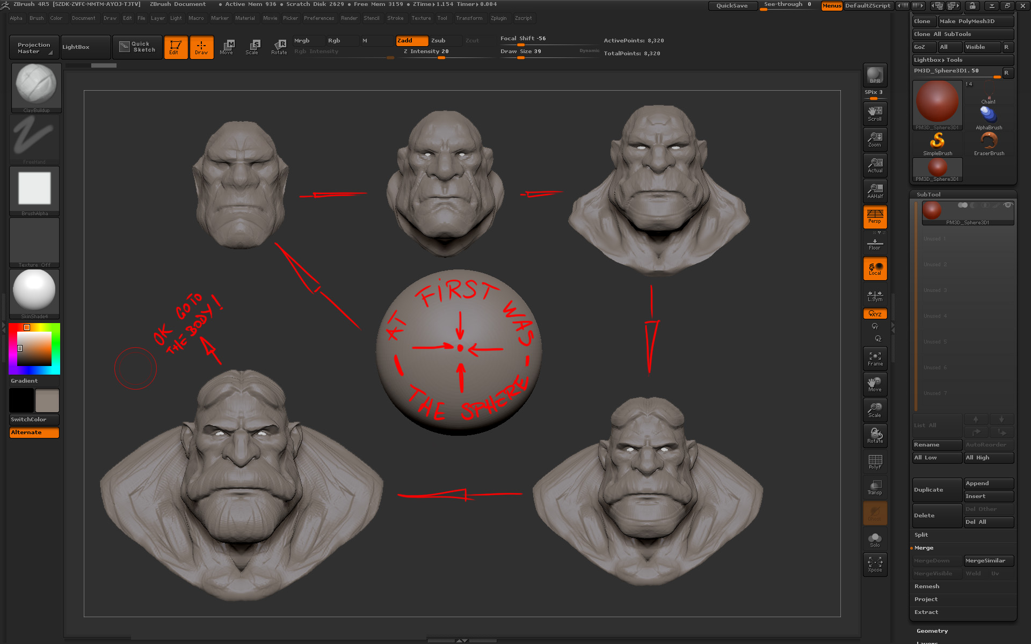Toggle Zsub sculpt mode
The image size is (1031, 644).
[445, 41]
